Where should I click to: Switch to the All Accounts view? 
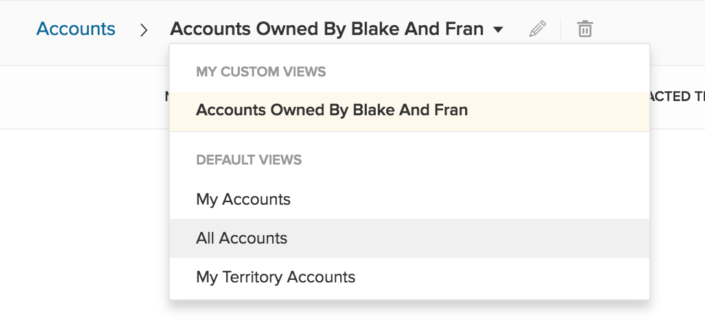coord(409,238)
